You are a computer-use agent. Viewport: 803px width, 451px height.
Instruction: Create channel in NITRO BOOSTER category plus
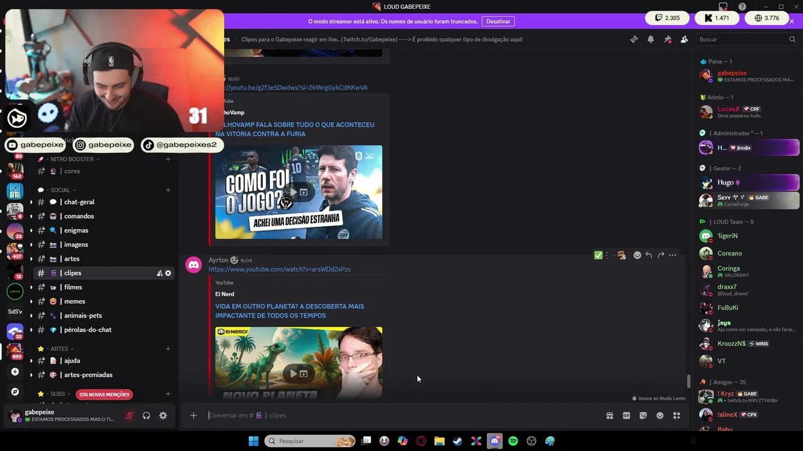pyautogui.click(x=168, y=159)
